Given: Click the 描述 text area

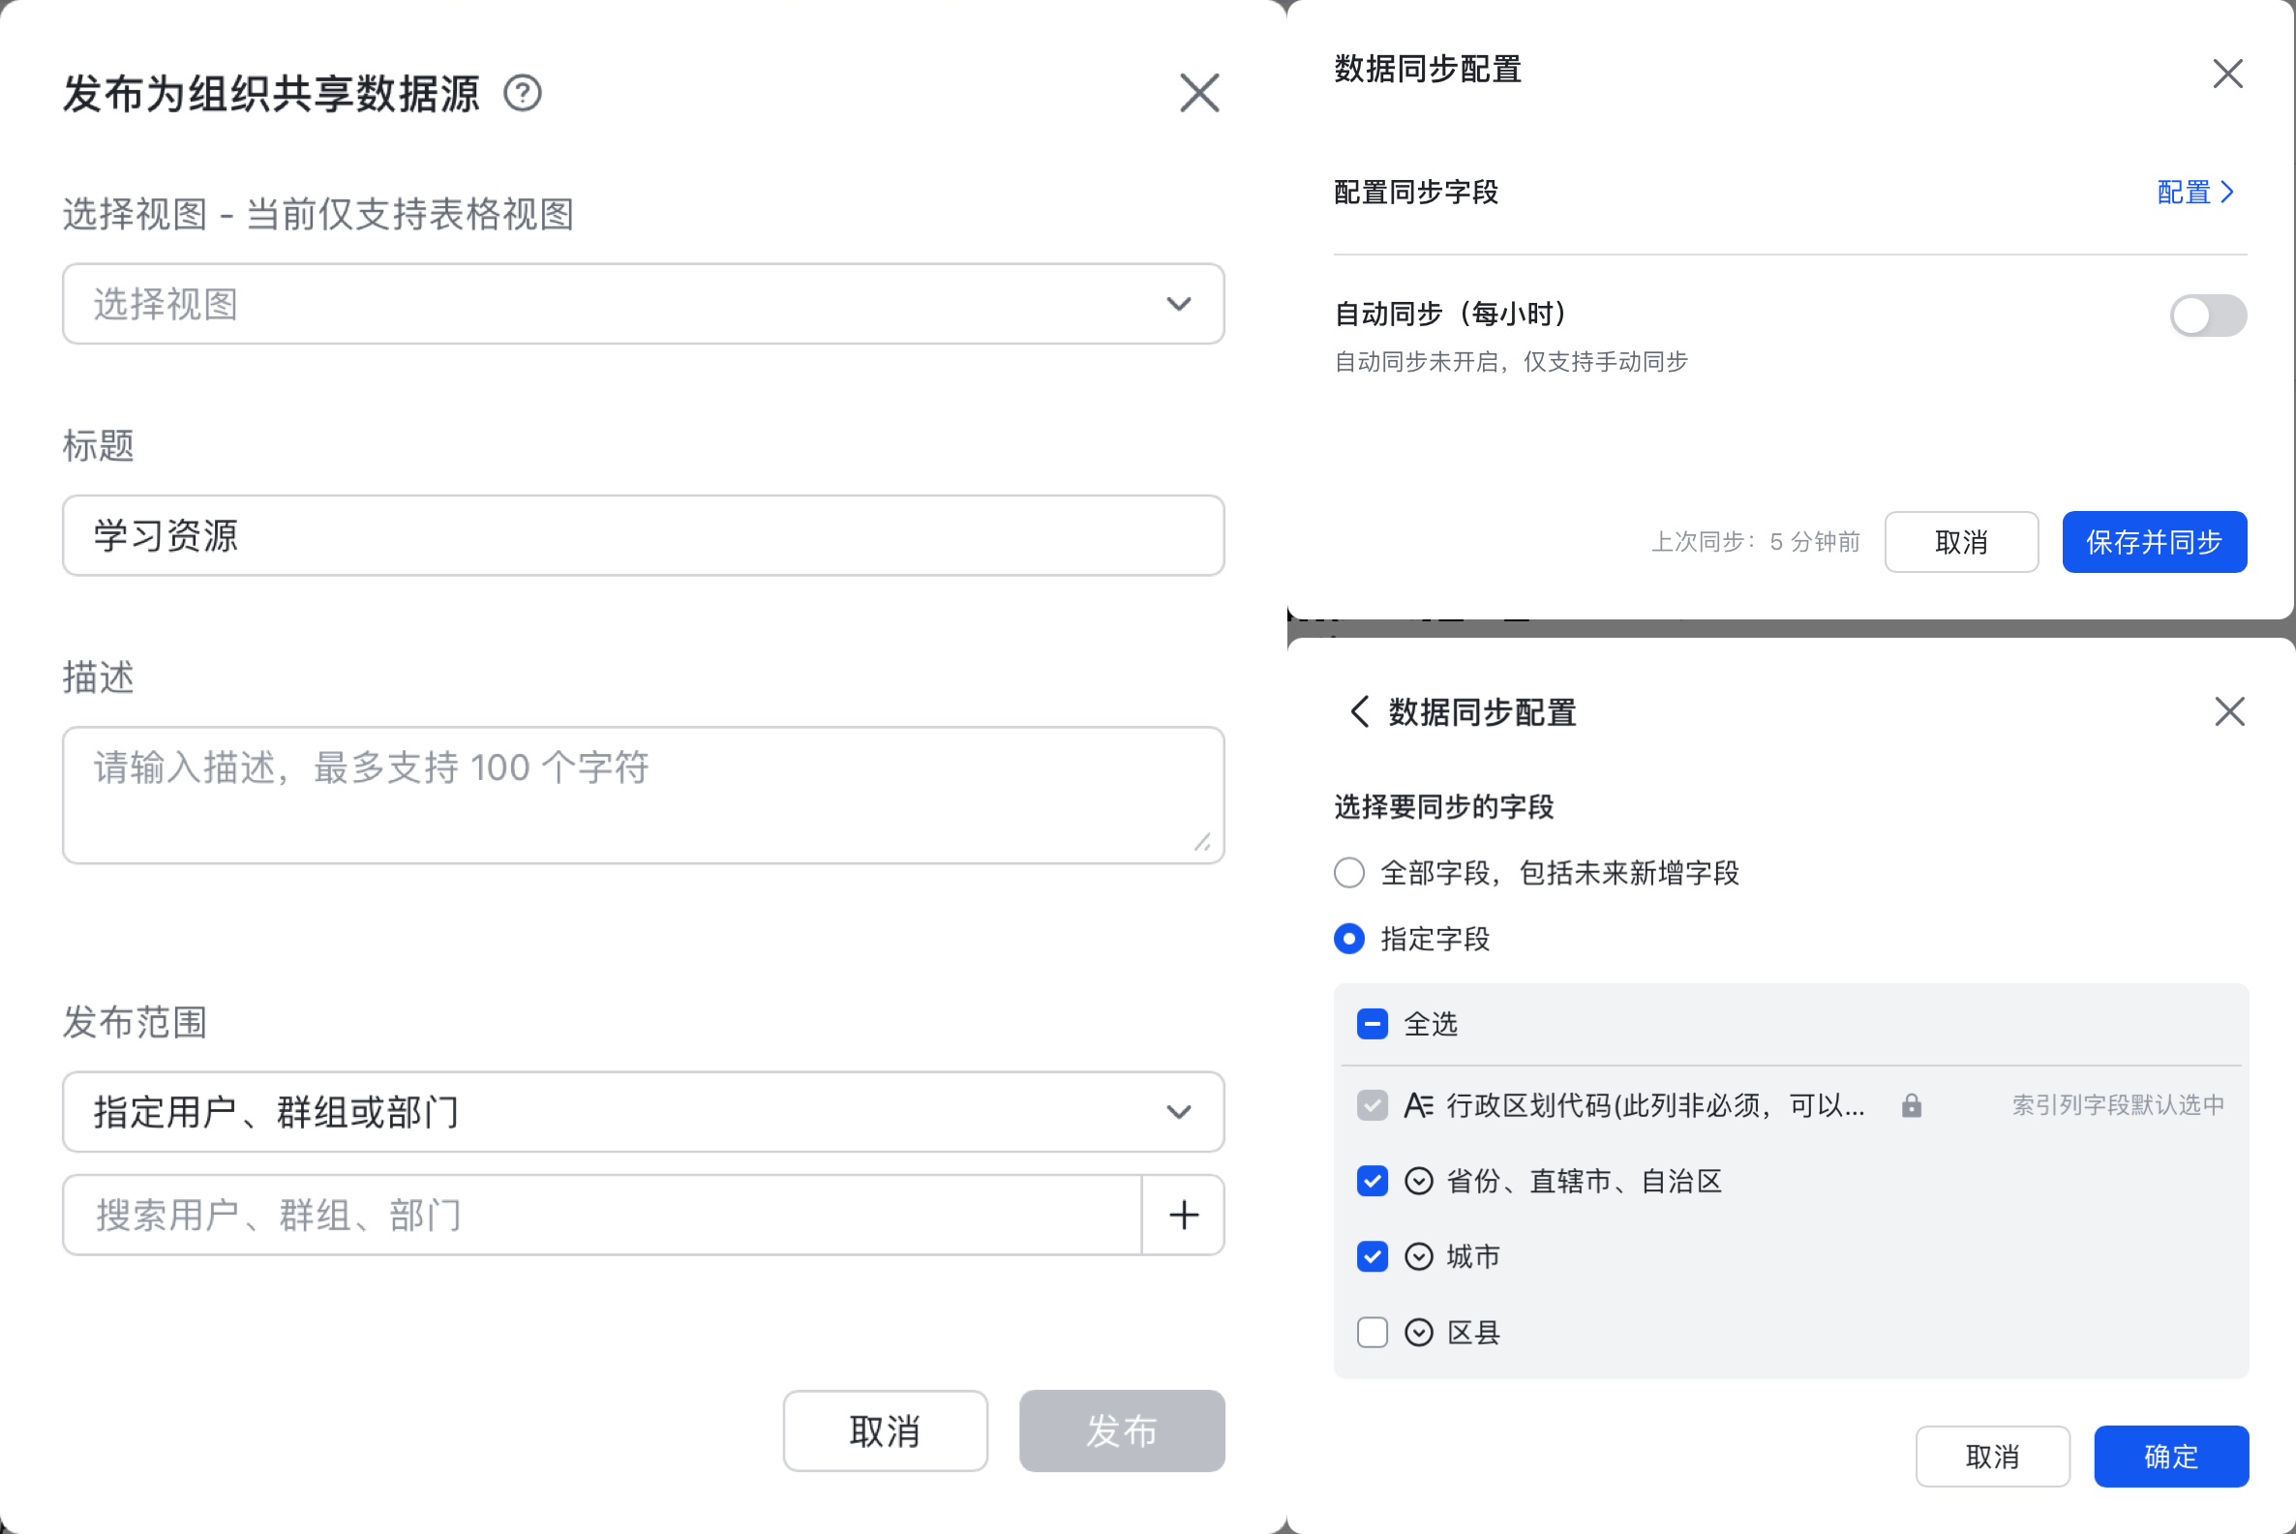Looking at the screenshot, I should click(x=643, y=795).
